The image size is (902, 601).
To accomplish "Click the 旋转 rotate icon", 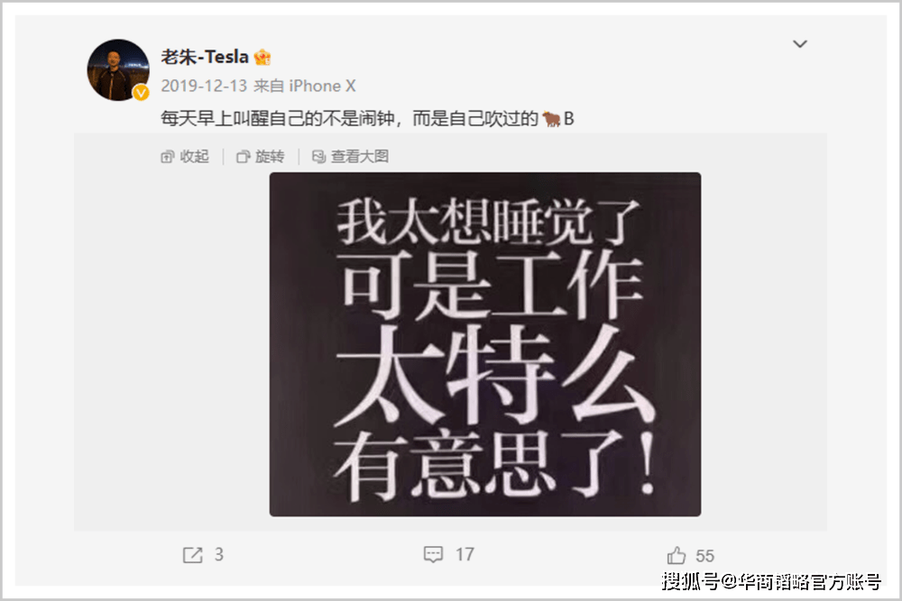I will (244, 156).
